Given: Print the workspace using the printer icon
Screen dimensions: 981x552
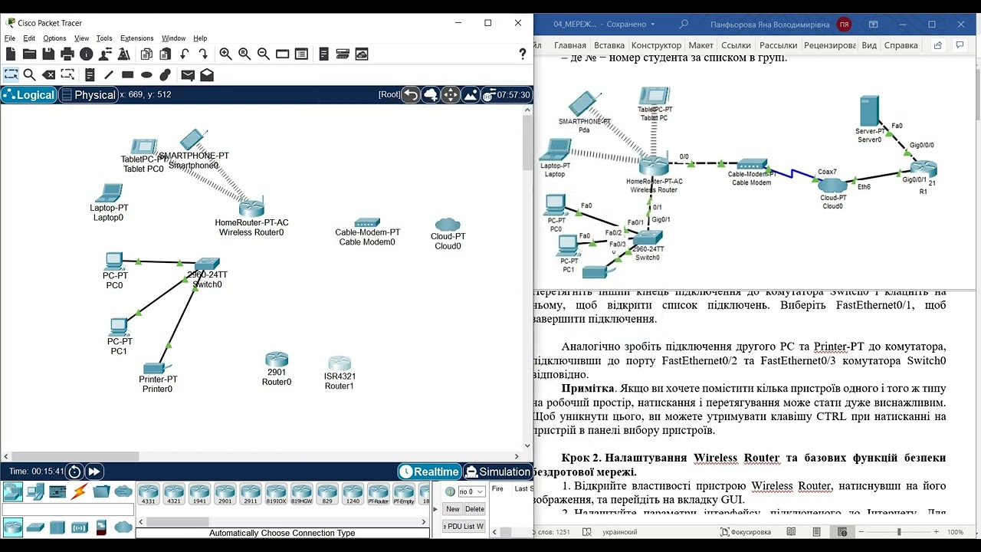Looking at the screenshot, I should tap(67, 54).
